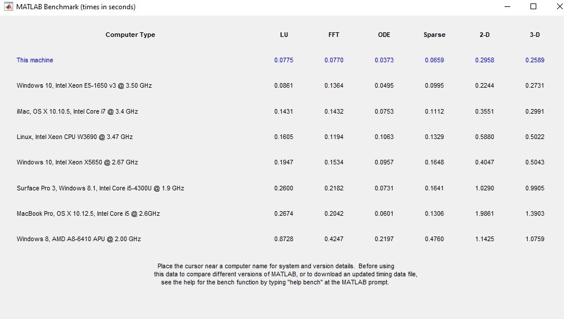Click the iMac OS X 10.10.5 entry
564x319 pixels.
[77, 111]
